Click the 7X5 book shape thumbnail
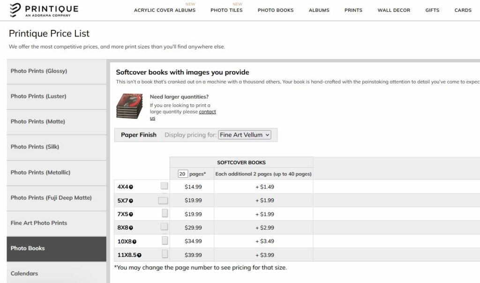The image size is (480, 283). 165,213
